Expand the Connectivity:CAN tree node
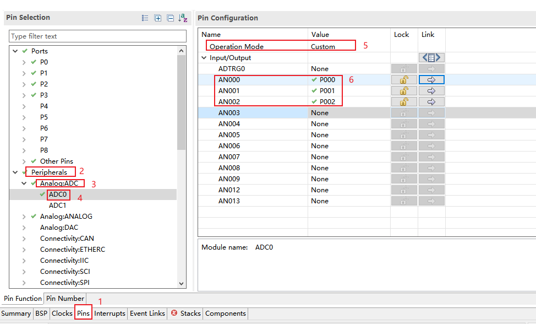The height and width of the screenshot is (324, 536). tap(24, 239)
